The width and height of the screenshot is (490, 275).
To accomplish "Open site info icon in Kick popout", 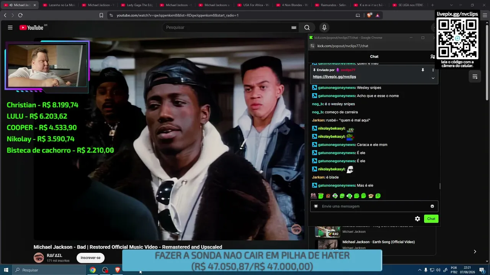I will click(312, 46).
